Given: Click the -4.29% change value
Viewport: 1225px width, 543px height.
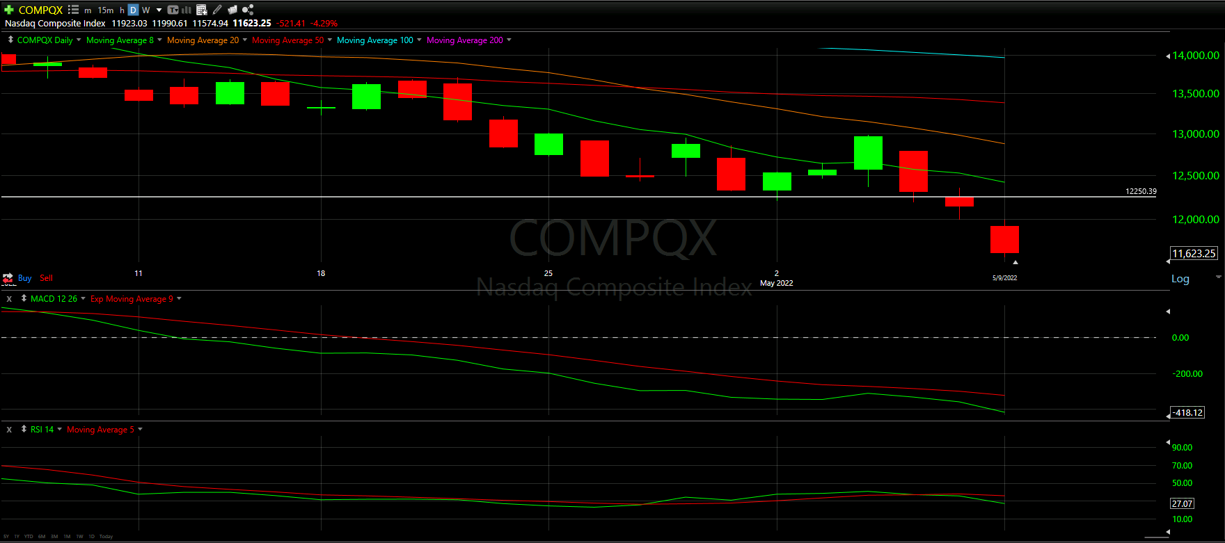Looking at the screenshot, I should [324, 23].
